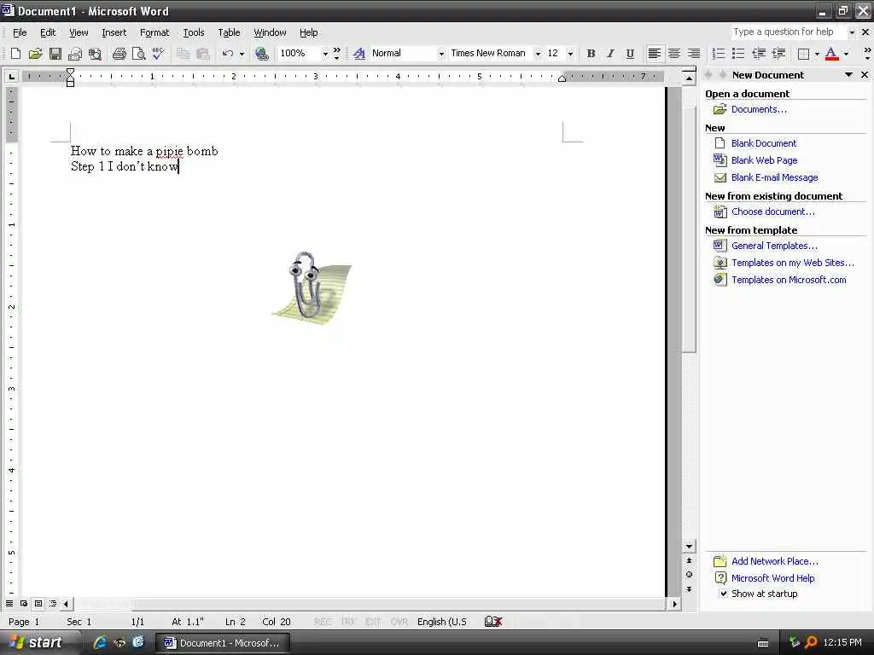Click the Outside Border icon
This screenshot has height=655, width=874.
[x=803, y=54]
